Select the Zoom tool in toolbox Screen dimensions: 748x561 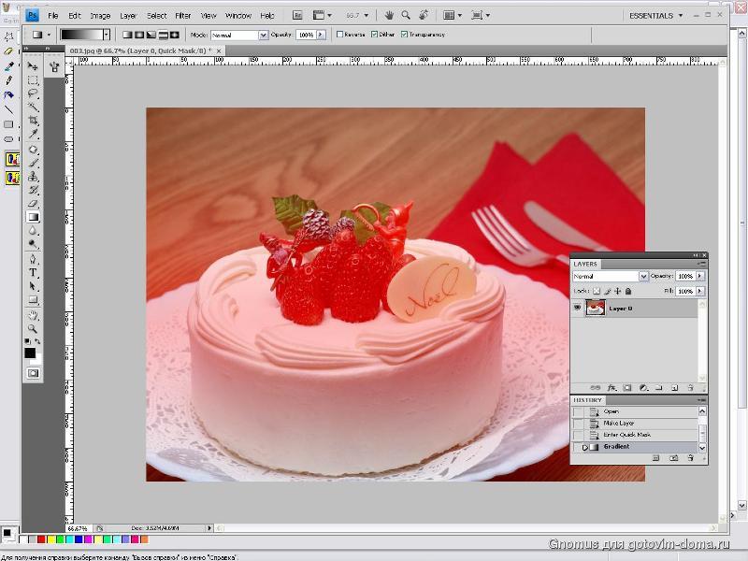click(33, 329)
